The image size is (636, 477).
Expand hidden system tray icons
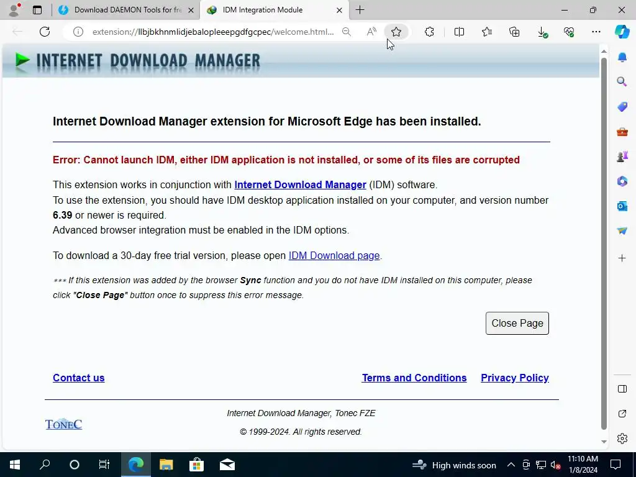[511, 465]
